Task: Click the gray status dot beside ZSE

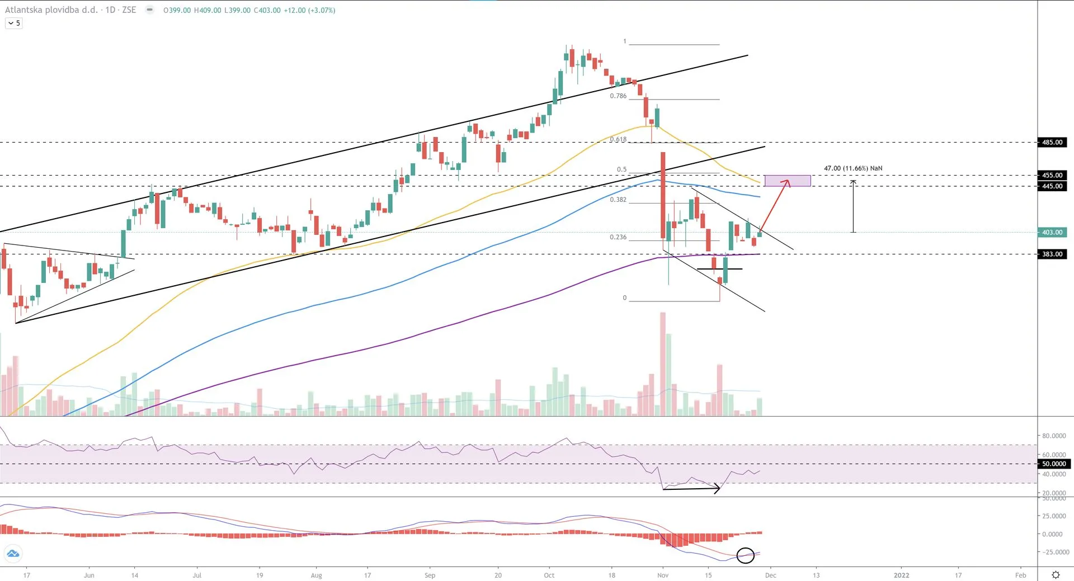Action: click(149, 10)
